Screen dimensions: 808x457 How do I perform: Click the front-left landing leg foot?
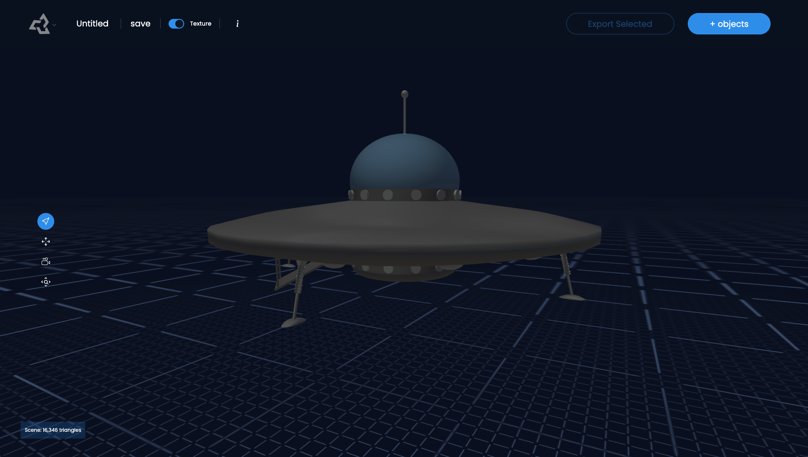293,323
